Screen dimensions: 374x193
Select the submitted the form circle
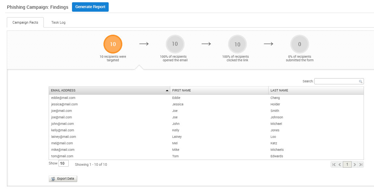pyautogui.click(x=299, y=44)
